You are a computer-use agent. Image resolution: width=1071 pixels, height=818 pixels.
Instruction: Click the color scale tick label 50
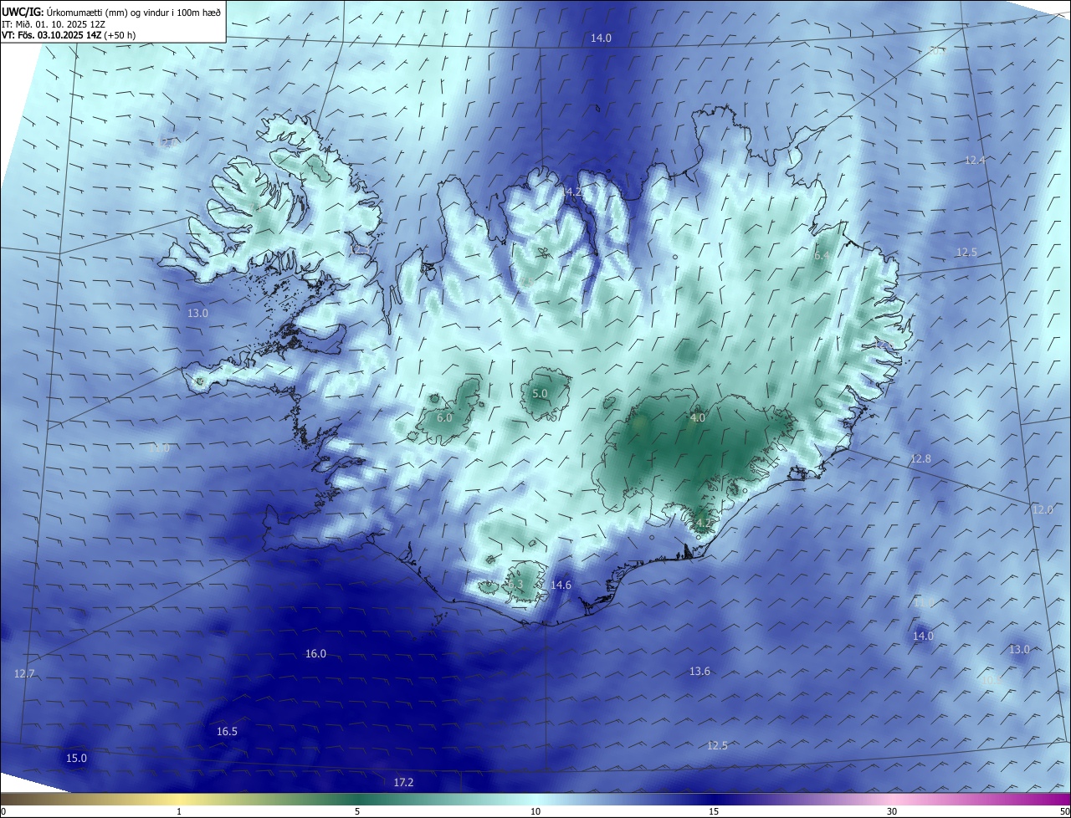pos(1064,811)
